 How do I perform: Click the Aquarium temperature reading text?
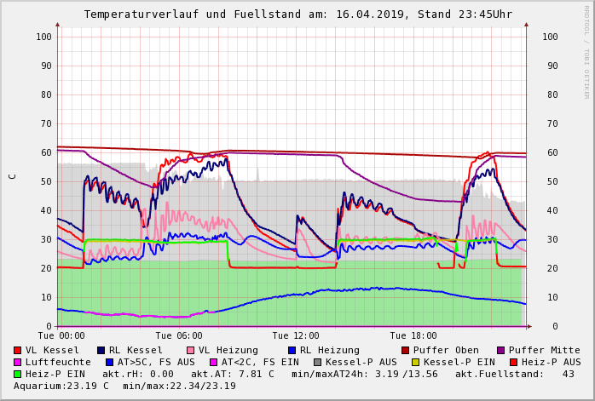click(x=55, y=386)
